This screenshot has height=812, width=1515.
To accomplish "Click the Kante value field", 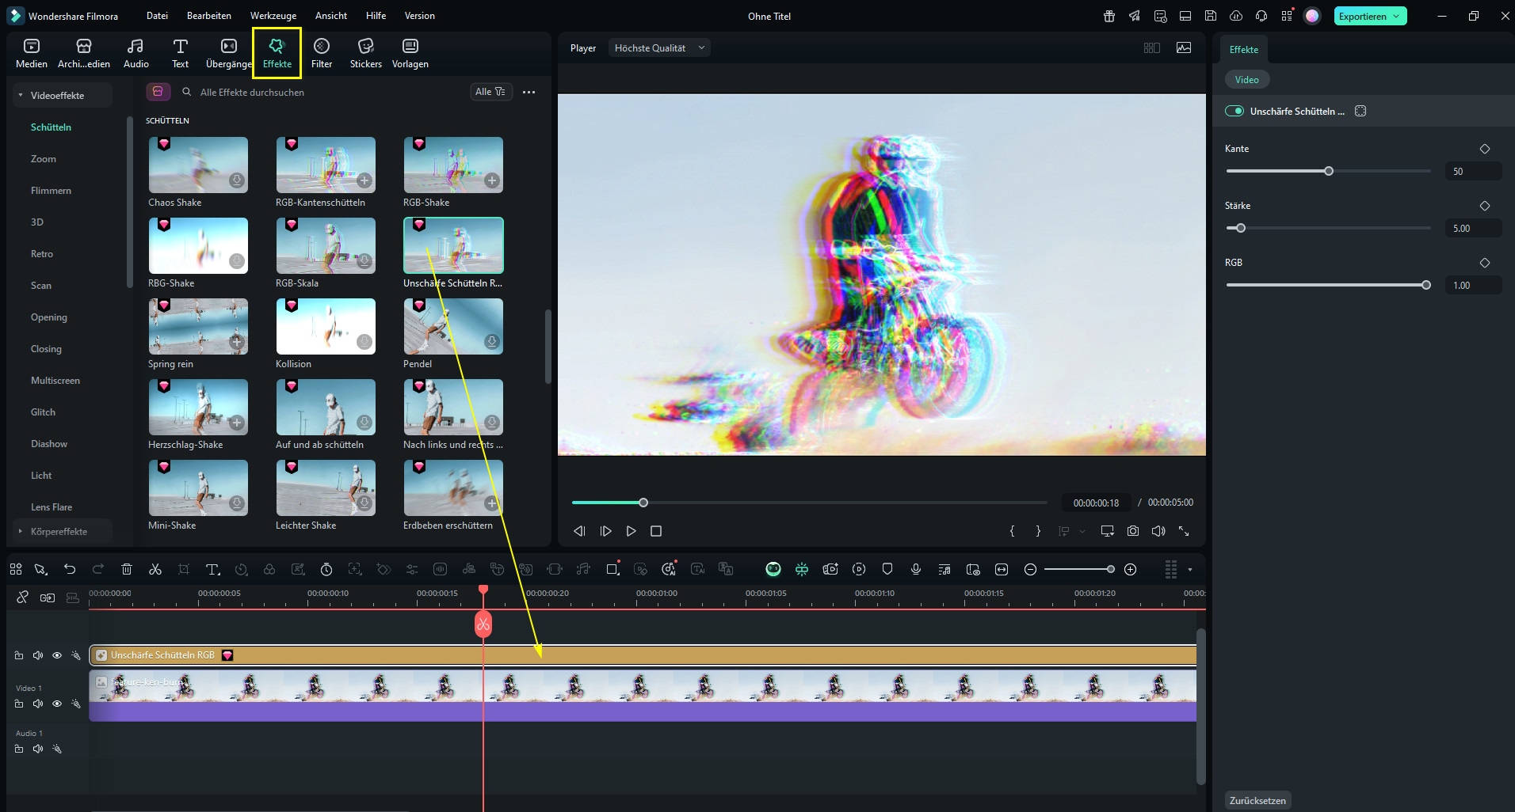I will [x=1473, y=171].
